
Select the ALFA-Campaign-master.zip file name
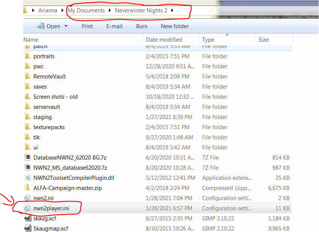coord(68,188)
